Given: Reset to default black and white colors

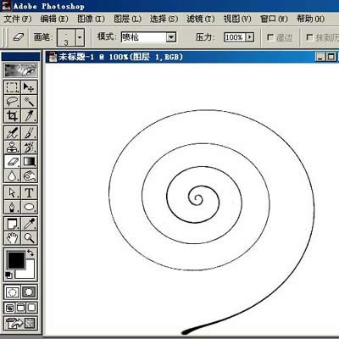Looking at the screenshot, I should 8,275.
